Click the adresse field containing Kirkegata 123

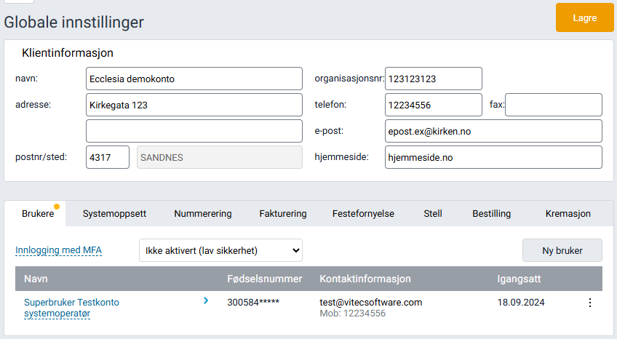[194, 105]
